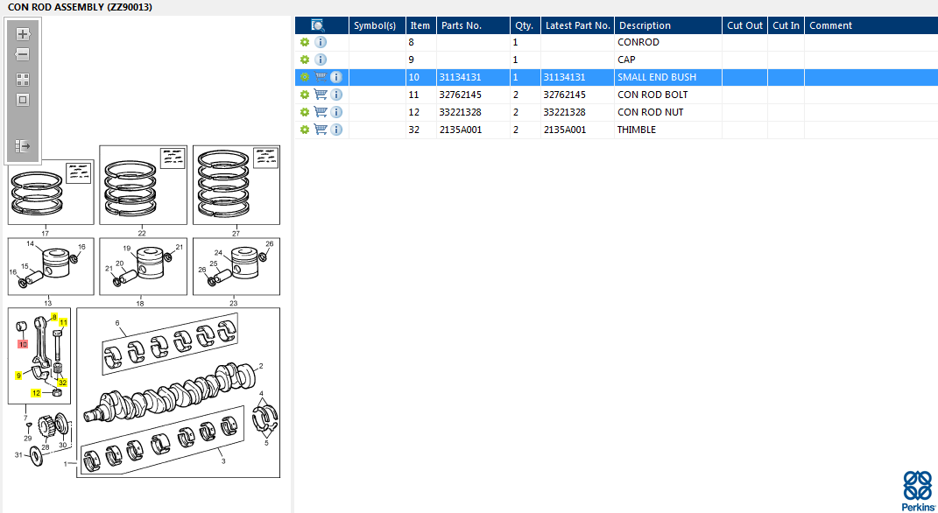The height and width of the screenshot is (513, 938).
Task: Sort by Item column header
Action: click(420, 25)
